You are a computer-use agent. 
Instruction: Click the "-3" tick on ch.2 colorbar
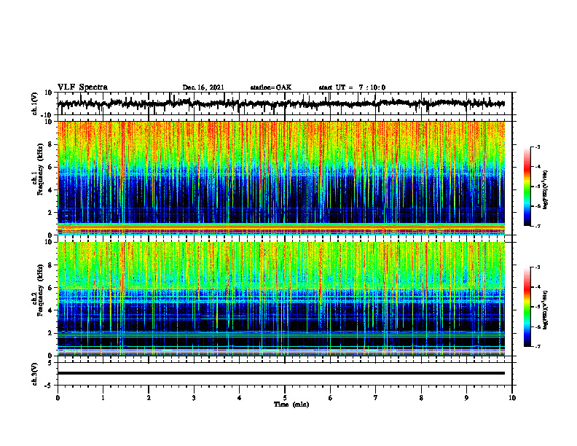(x=537, y=267)
